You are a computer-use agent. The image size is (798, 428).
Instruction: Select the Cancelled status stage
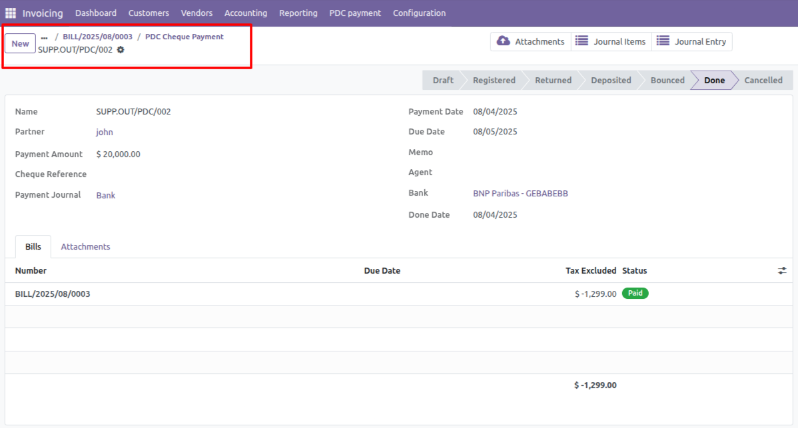point(763,81)
